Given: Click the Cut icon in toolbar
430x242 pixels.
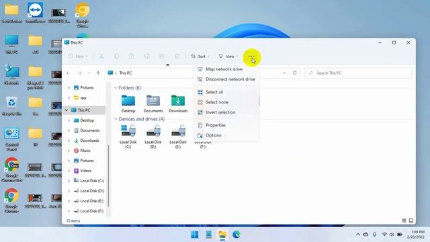Looking at the screenshot, I should point(101,56).
